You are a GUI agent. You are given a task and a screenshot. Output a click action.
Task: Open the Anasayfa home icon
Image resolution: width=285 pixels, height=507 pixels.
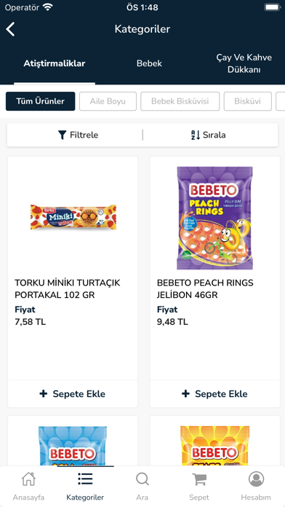(x=28, y=479)
